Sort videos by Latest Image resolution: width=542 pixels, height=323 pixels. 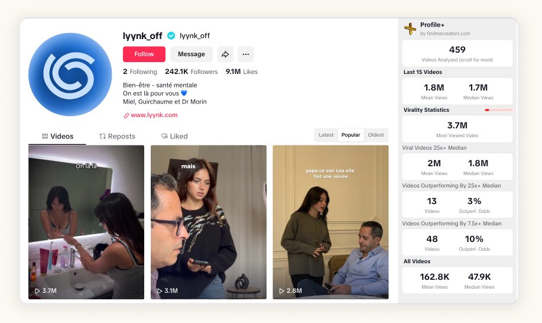[x=326, y=135]
